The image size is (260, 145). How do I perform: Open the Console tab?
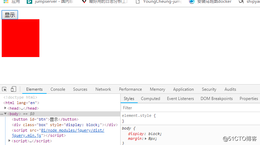tap(58, 89)
